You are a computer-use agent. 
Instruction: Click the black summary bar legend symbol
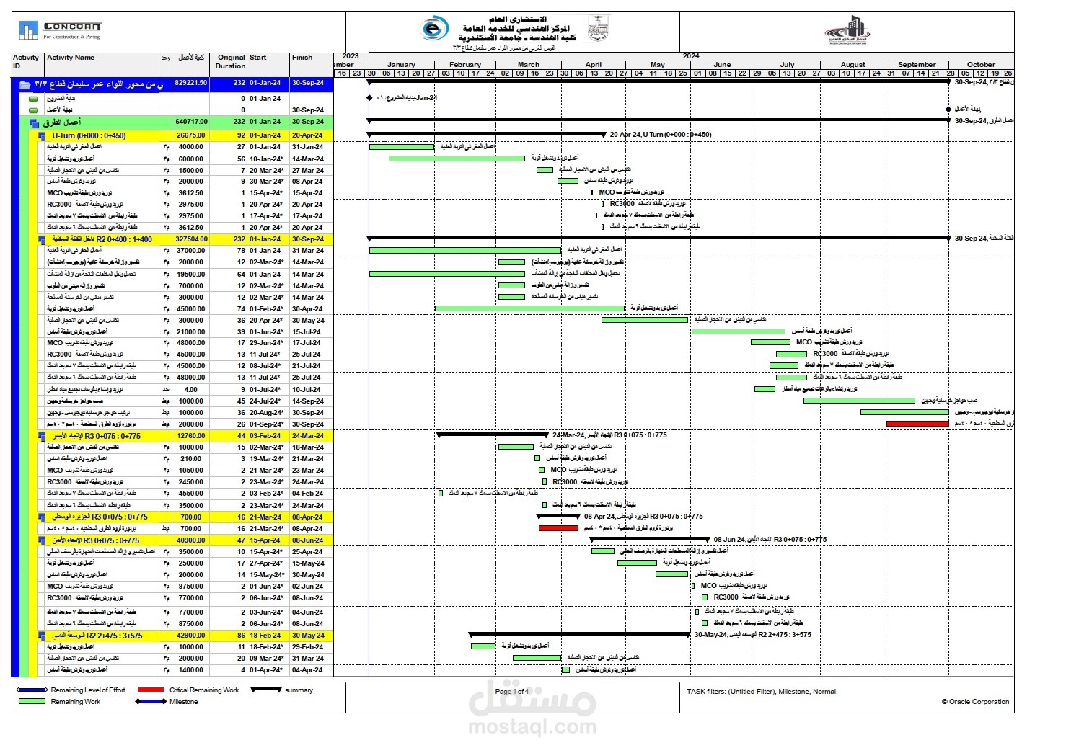click(x=265, y=690)
